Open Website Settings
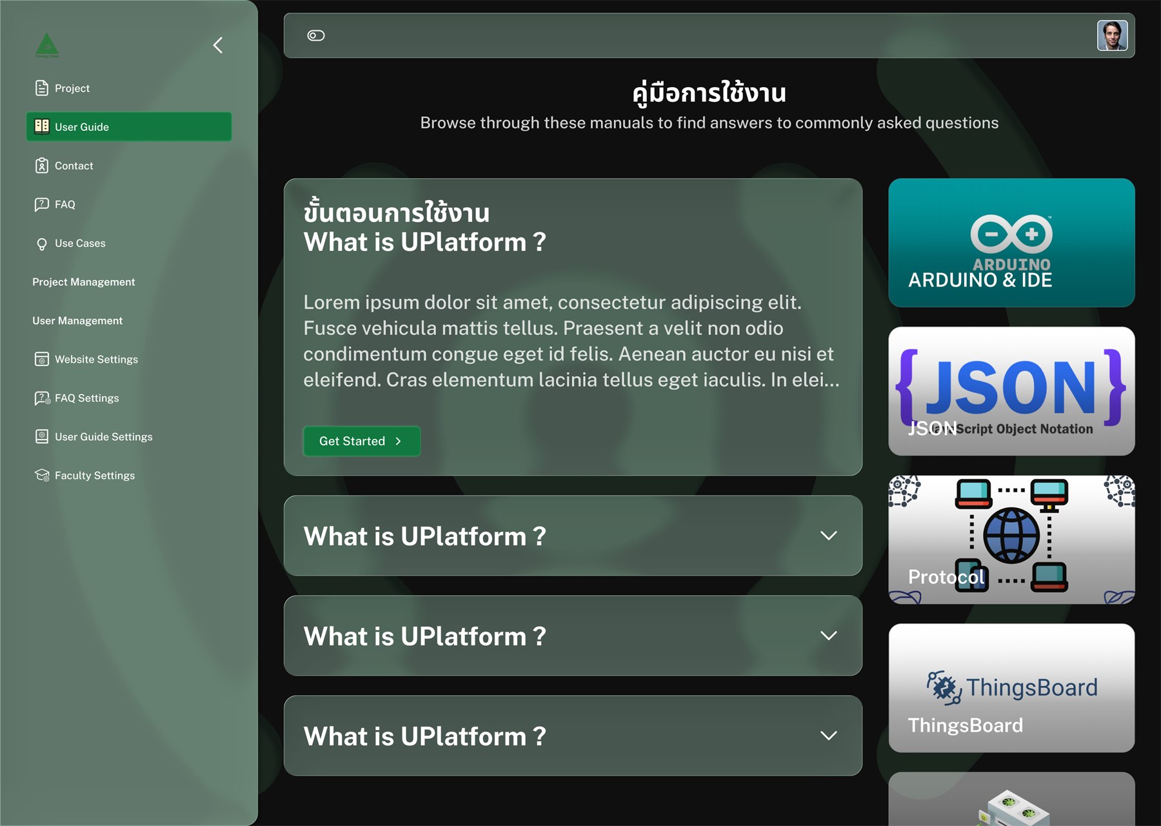This screenshot has height=826, width=1161. point(129,359)
